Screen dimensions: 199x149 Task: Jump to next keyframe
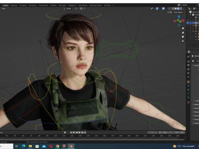click(82, 132)
